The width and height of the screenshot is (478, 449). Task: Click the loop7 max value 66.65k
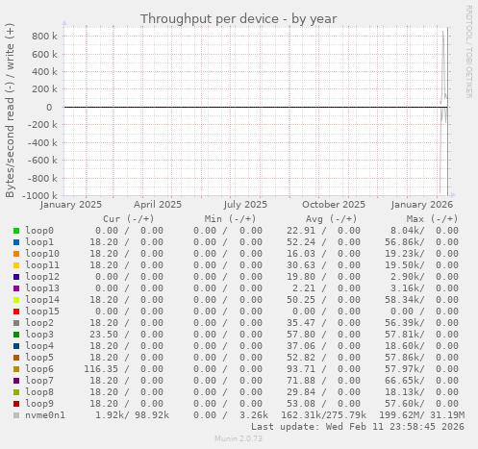tap(404, 381)
